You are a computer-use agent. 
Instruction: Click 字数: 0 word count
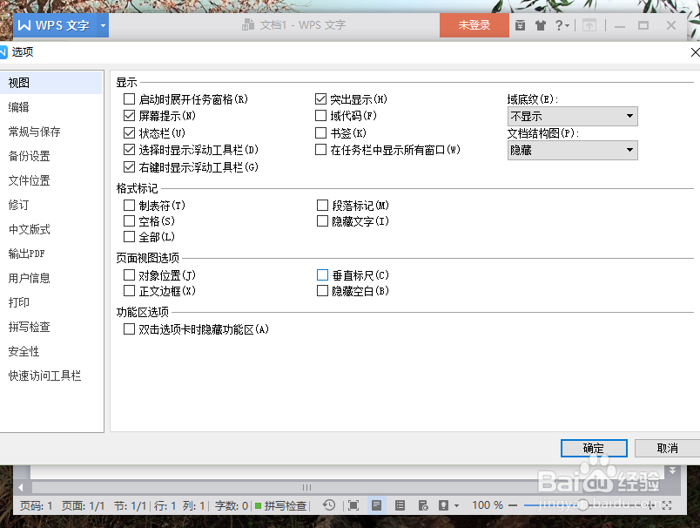[x=232, y=505]
